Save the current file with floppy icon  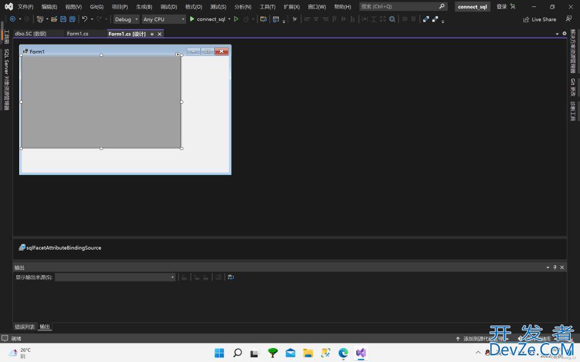point(63,19)
